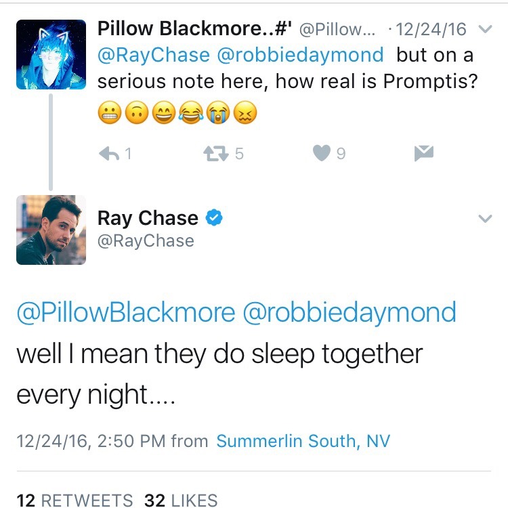View the 12 Retweets list
This screenshot has height=508, width=508.
[x=75, y=500]
